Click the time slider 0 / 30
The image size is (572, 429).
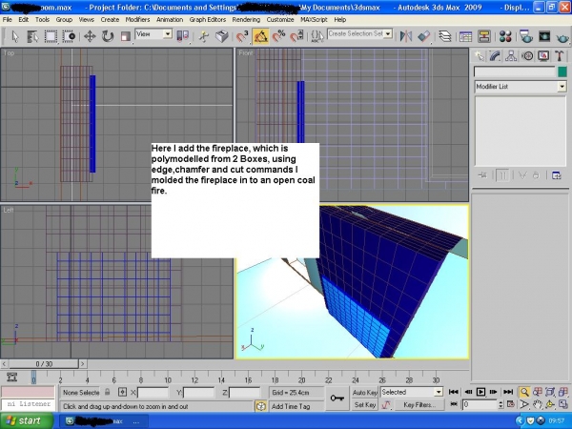click(x=44, y=364)
